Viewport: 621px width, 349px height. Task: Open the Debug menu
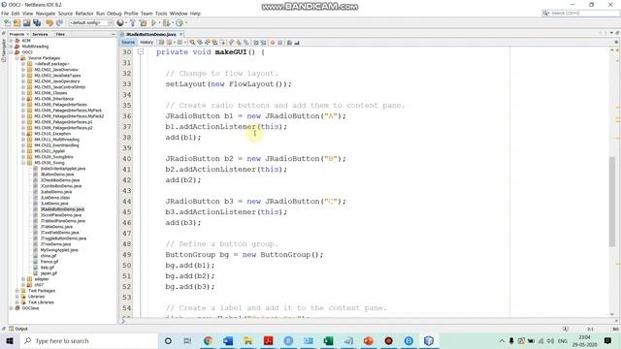[x=114, y=14]
